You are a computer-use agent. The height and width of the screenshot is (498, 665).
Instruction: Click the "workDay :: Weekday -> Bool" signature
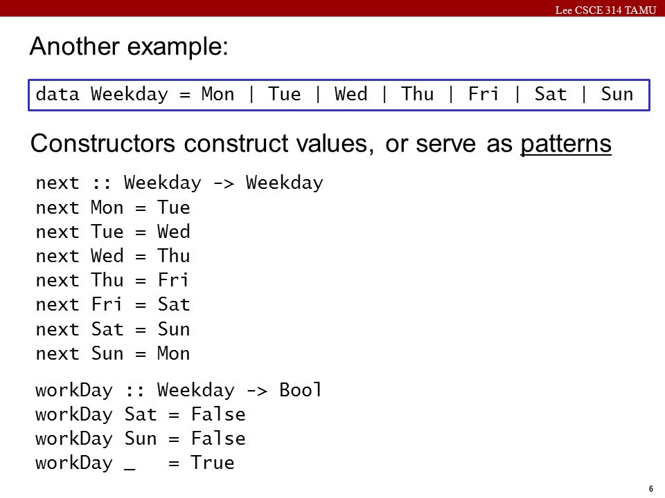pyautogui.click(x=179, y=390)
